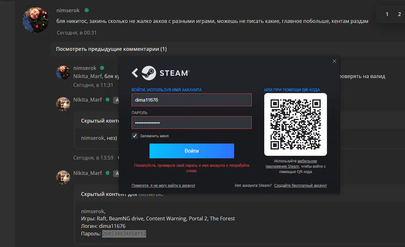The height and width of the screenshot is (247, 405).
Task: Click the "Сегодня, в 13:59" timestamp
Action: click(x=93, y=158)
